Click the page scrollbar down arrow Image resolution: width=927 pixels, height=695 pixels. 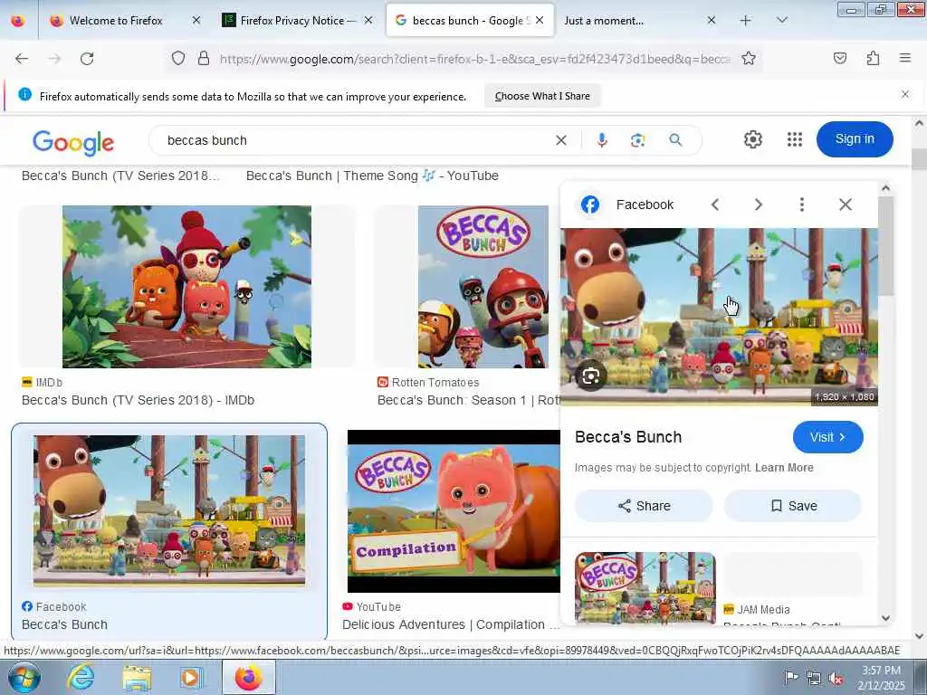tap(920, 636)
